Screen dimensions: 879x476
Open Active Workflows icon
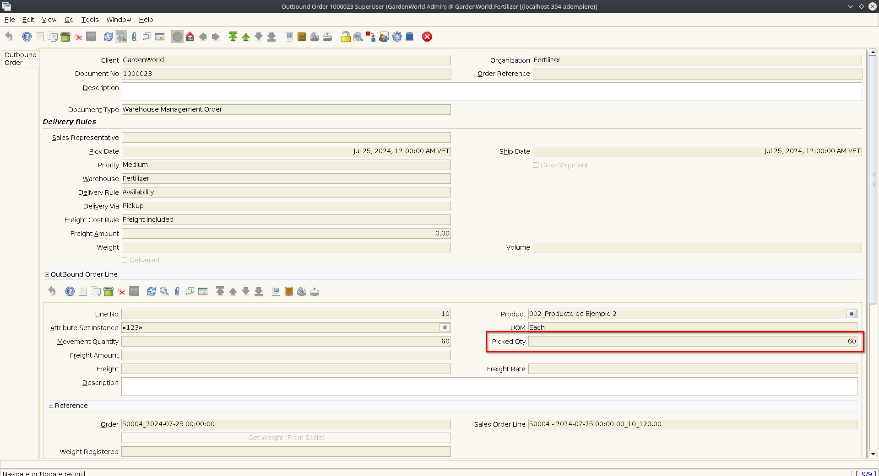coord(371,37)
